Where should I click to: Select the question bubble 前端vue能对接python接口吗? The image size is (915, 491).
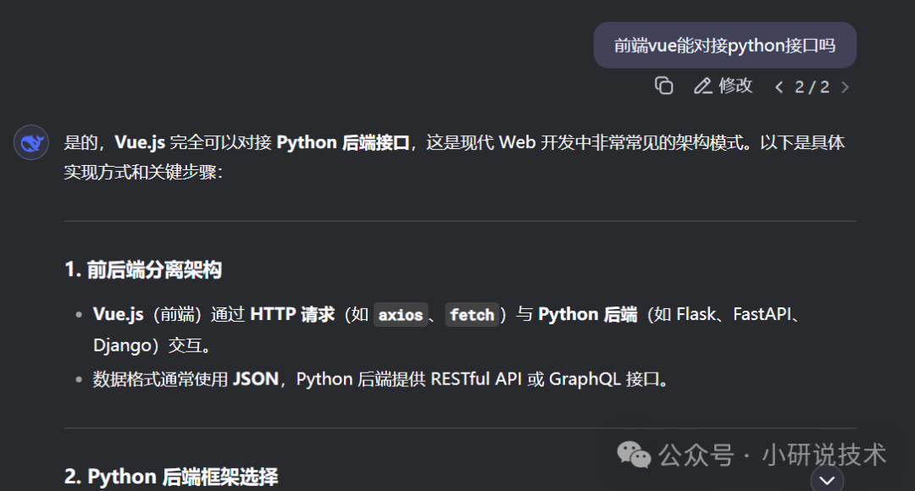724,45
